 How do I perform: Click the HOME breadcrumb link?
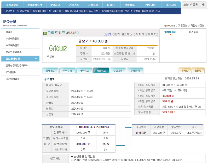(x=171, y=25)
